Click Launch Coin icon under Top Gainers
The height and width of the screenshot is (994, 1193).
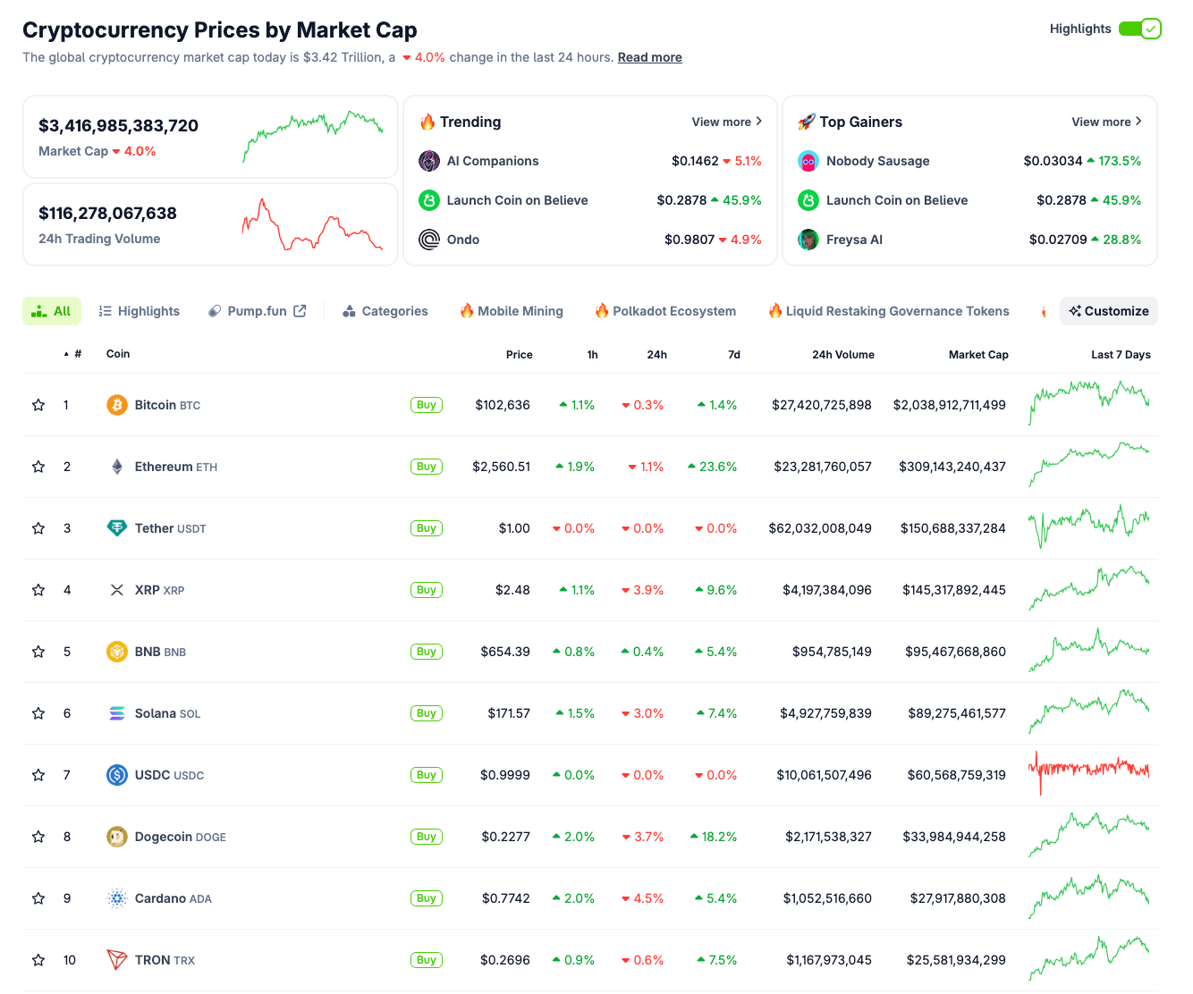coord(808,200)
